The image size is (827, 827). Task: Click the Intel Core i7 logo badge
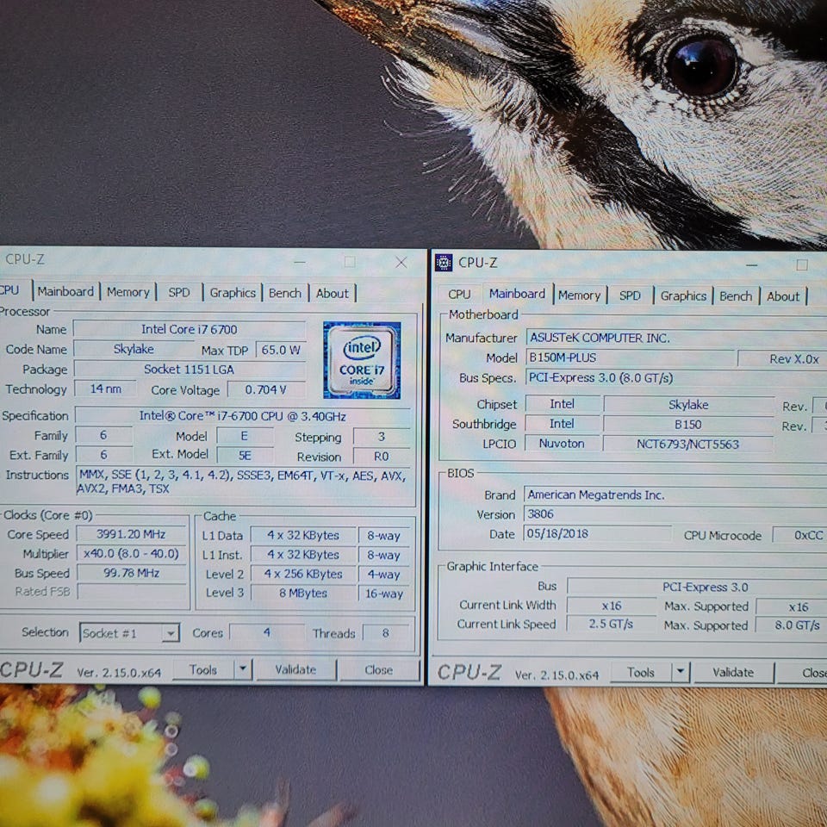pyautogui.click(x=362, y=360)
